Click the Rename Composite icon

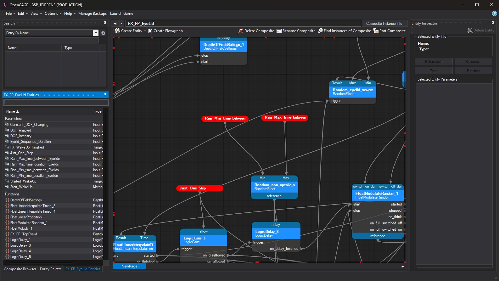tap(279, 31)
